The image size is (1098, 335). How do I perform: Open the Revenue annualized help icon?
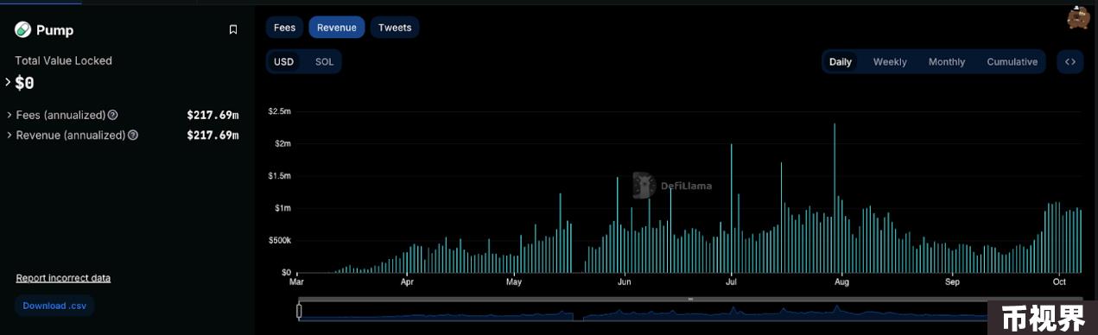click(x=133, y=136)
